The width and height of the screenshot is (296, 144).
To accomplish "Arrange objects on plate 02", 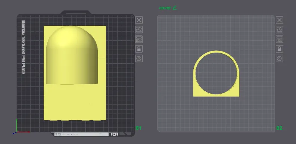I will coord(279,39).
